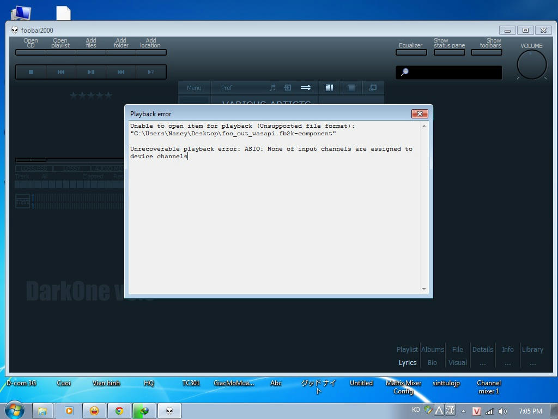Select the sinttulojp preset
The width and height of the screenshot is (558, 419).
tap(446, 383)
